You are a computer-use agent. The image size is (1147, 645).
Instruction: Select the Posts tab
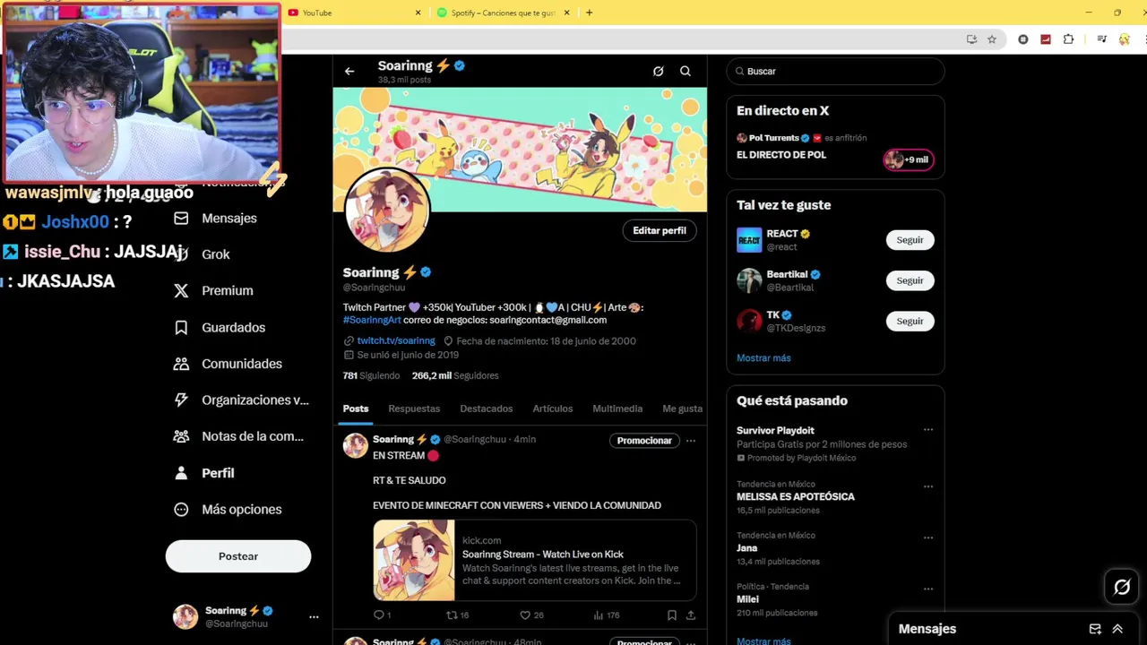356,409
